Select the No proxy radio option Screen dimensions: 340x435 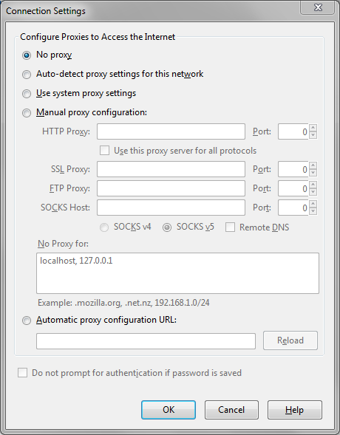pyautogui.click(x=27, y=55)
